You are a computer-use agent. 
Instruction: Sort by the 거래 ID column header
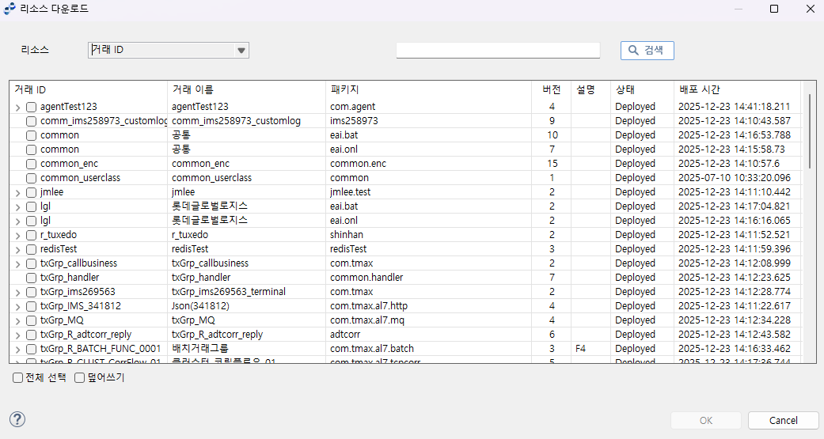(x=89, y=90)
